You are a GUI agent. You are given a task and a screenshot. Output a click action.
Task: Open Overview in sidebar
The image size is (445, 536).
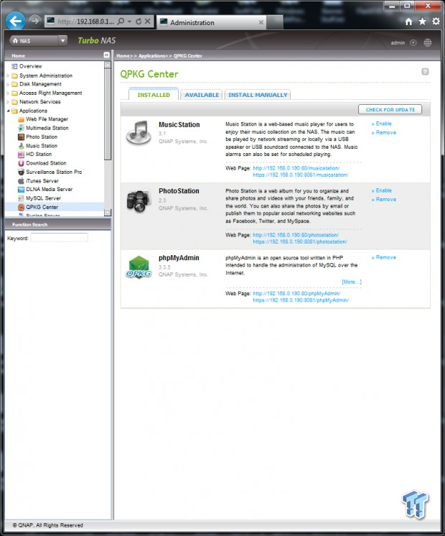coord(30,66)
